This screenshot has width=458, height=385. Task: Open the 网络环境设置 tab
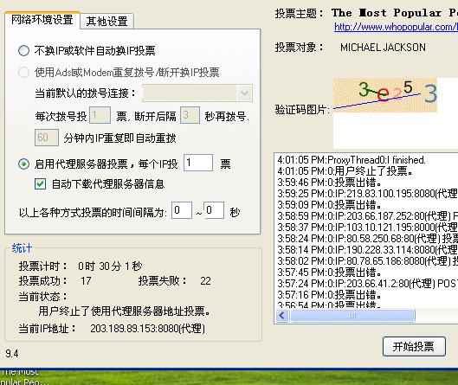tap(42, 20)
